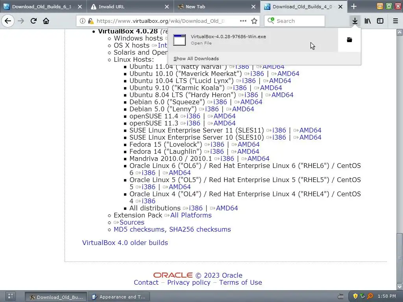Open a new tab with plus button
The height and width of the screenshot is (302, 403).
[354, 6]
